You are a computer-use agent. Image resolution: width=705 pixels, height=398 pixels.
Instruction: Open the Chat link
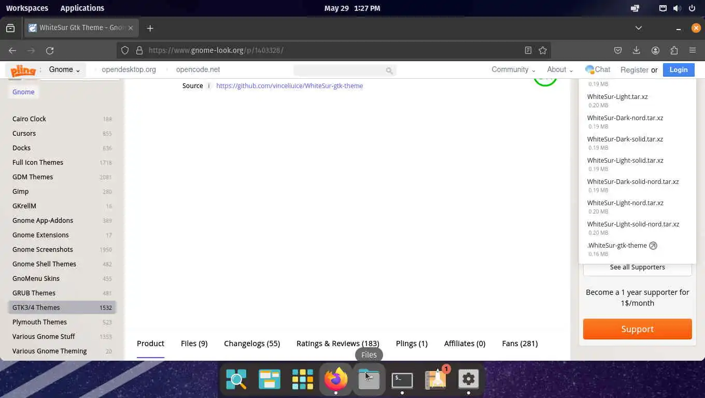point(598,69)
